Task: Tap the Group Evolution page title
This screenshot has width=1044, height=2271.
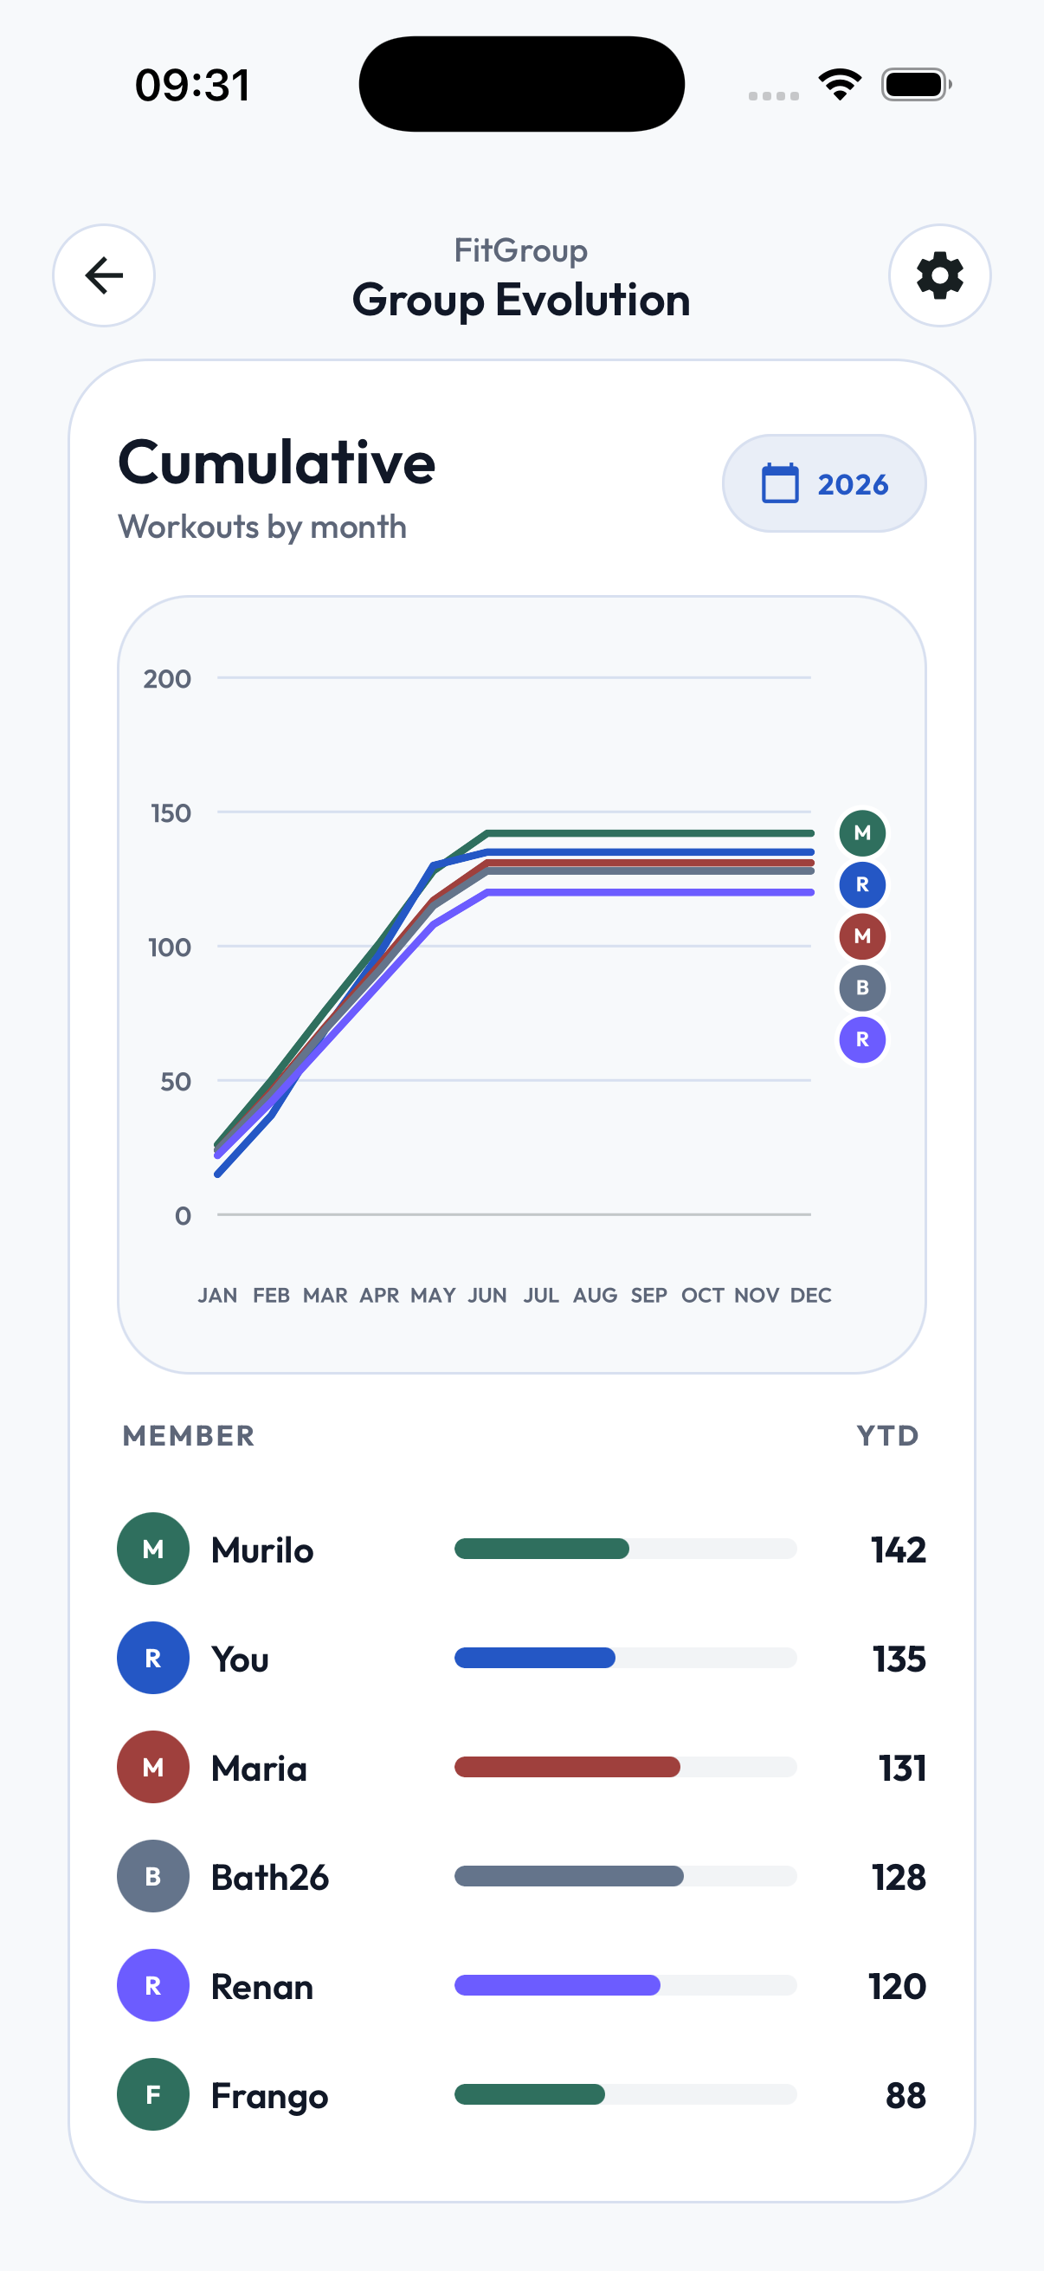Action: coord(521,300)
